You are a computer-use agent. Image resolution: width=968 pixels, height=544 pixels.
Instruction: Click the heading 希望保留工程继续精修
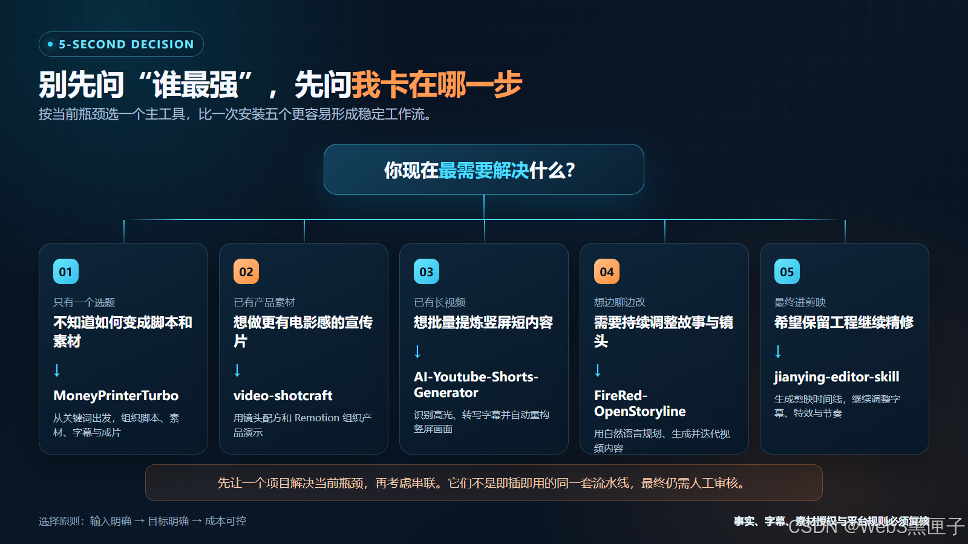click(844, 322)
